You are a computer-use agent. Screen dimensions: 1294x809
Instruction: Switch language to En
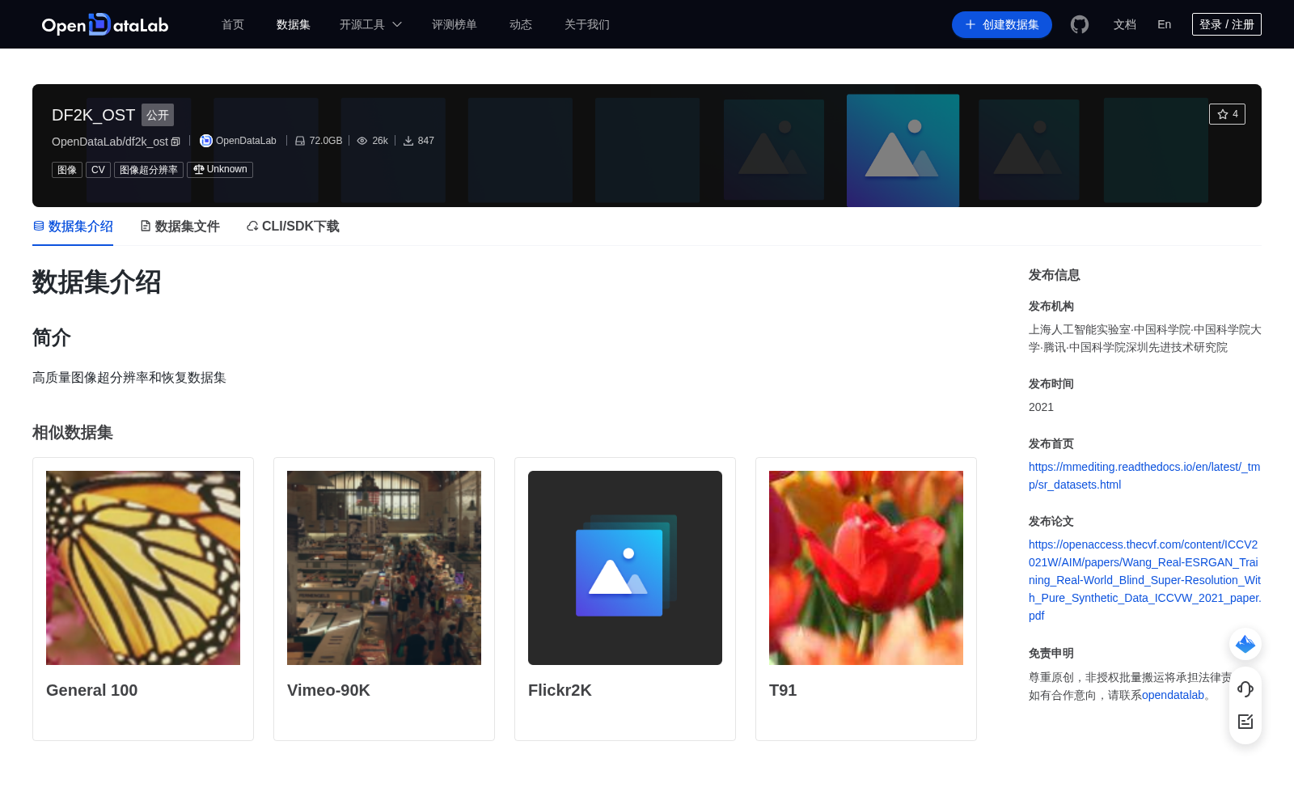click(x=1165, y=24)
